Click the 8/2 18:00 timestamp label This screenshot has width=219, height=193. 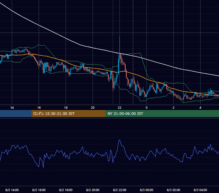click(x=66, y=190)
